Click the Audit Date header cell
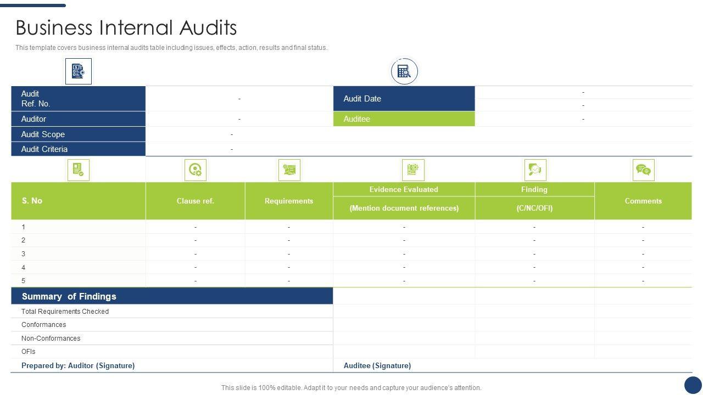 click(x=404, y=99)
